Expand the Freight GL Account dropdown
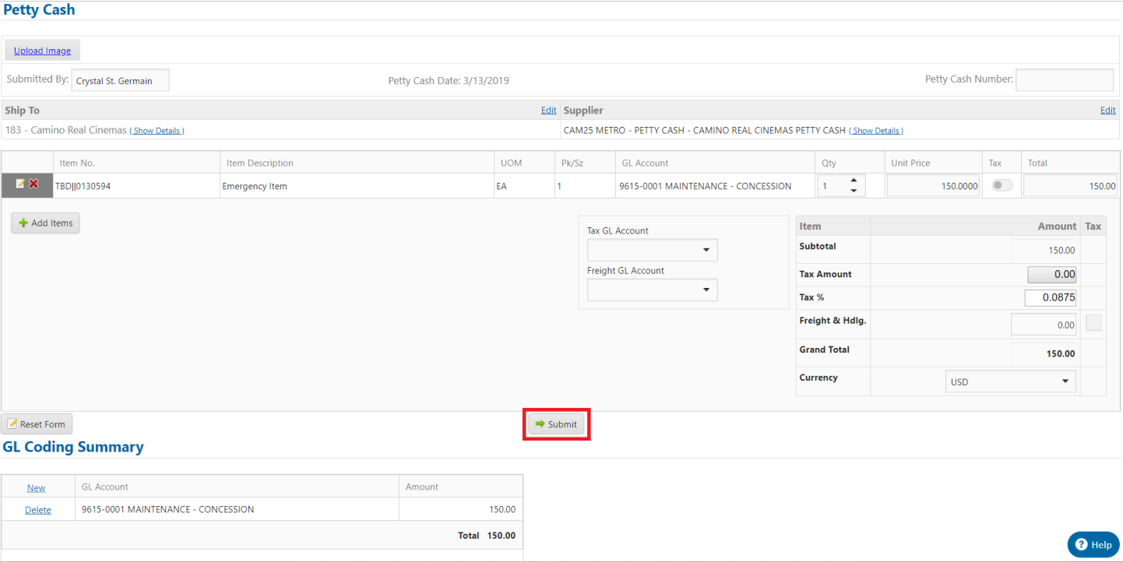This screenshot has width=1123, height=562. (652, 290)
